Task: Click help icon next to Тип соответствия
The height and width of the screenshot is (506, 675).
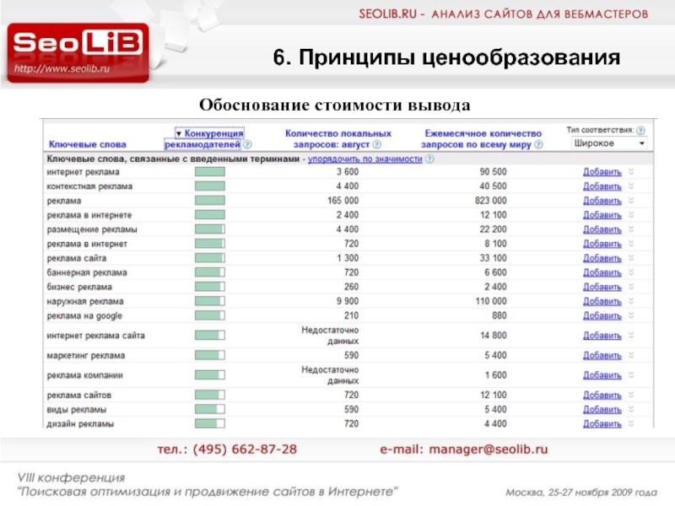Action: (x=640, y=131)
